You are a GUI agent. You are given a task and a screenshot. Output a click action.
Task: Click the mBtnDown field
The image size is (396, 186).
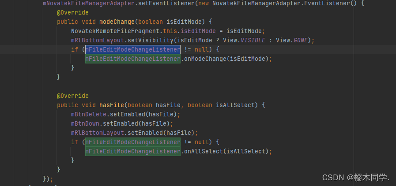point(85,123)
